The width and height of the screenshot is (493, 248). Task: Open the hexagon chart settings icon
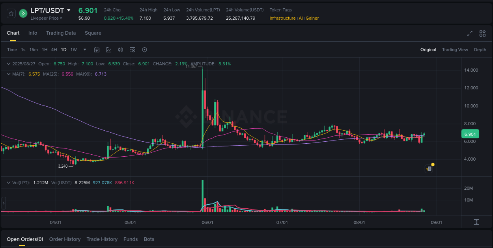click(144, 50)
